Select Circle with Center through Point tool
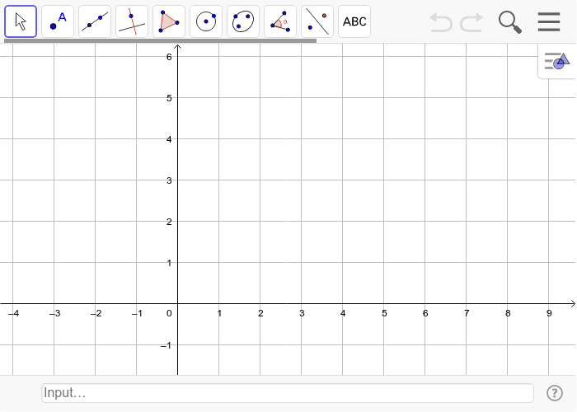 206,21
